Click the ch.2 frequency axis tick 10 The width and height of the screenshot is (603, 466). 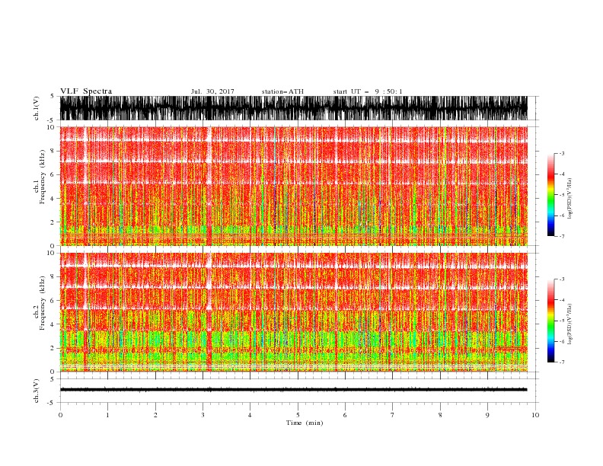50,253
